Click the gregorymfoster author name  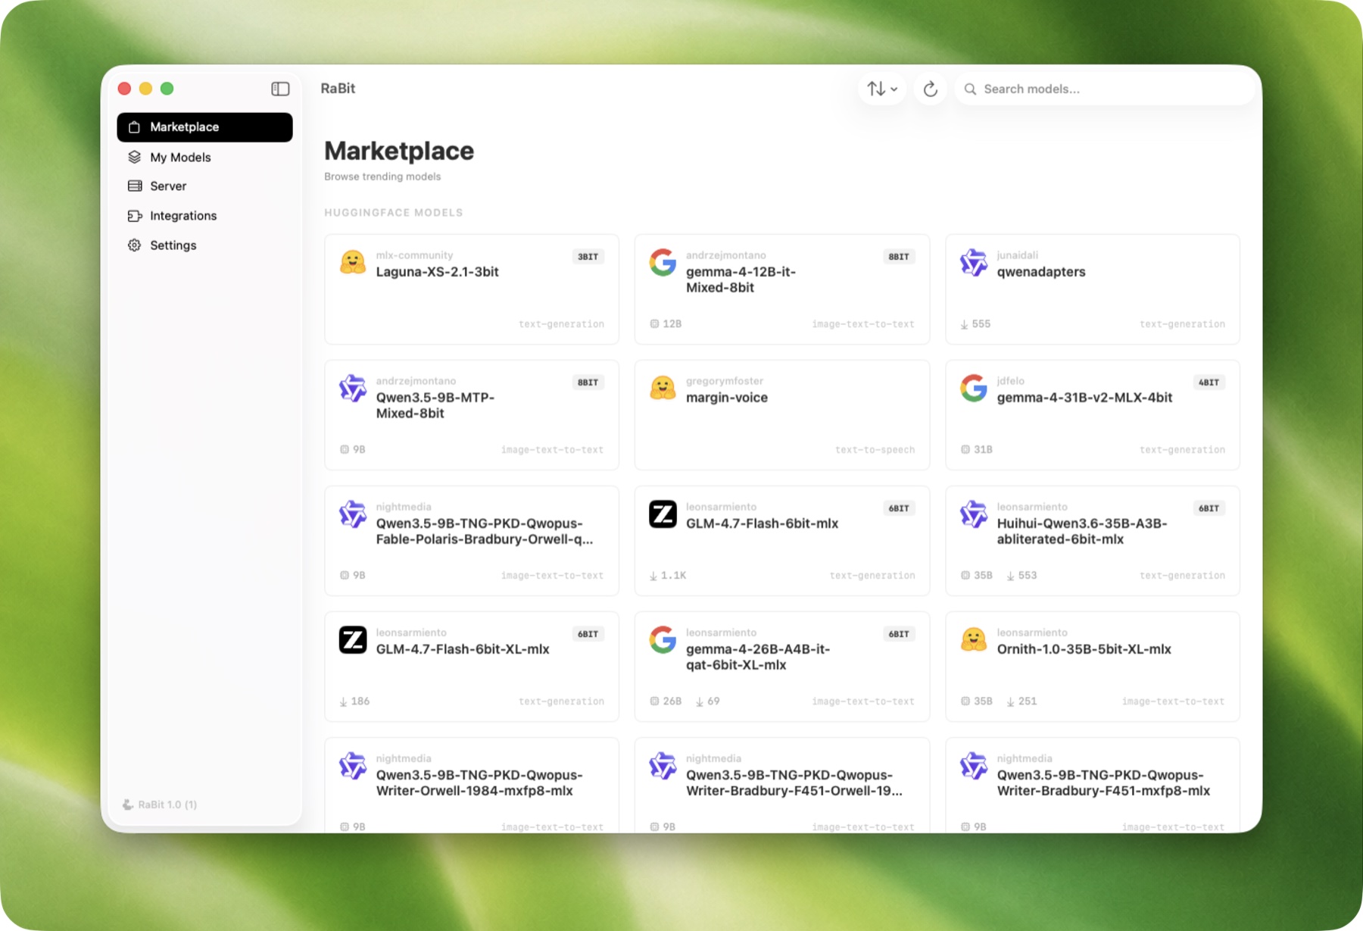pyautogui.click(x=725, y=381)
